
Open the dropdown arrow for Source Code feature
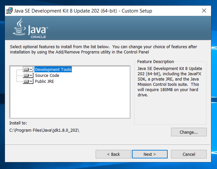coord(31,75)
